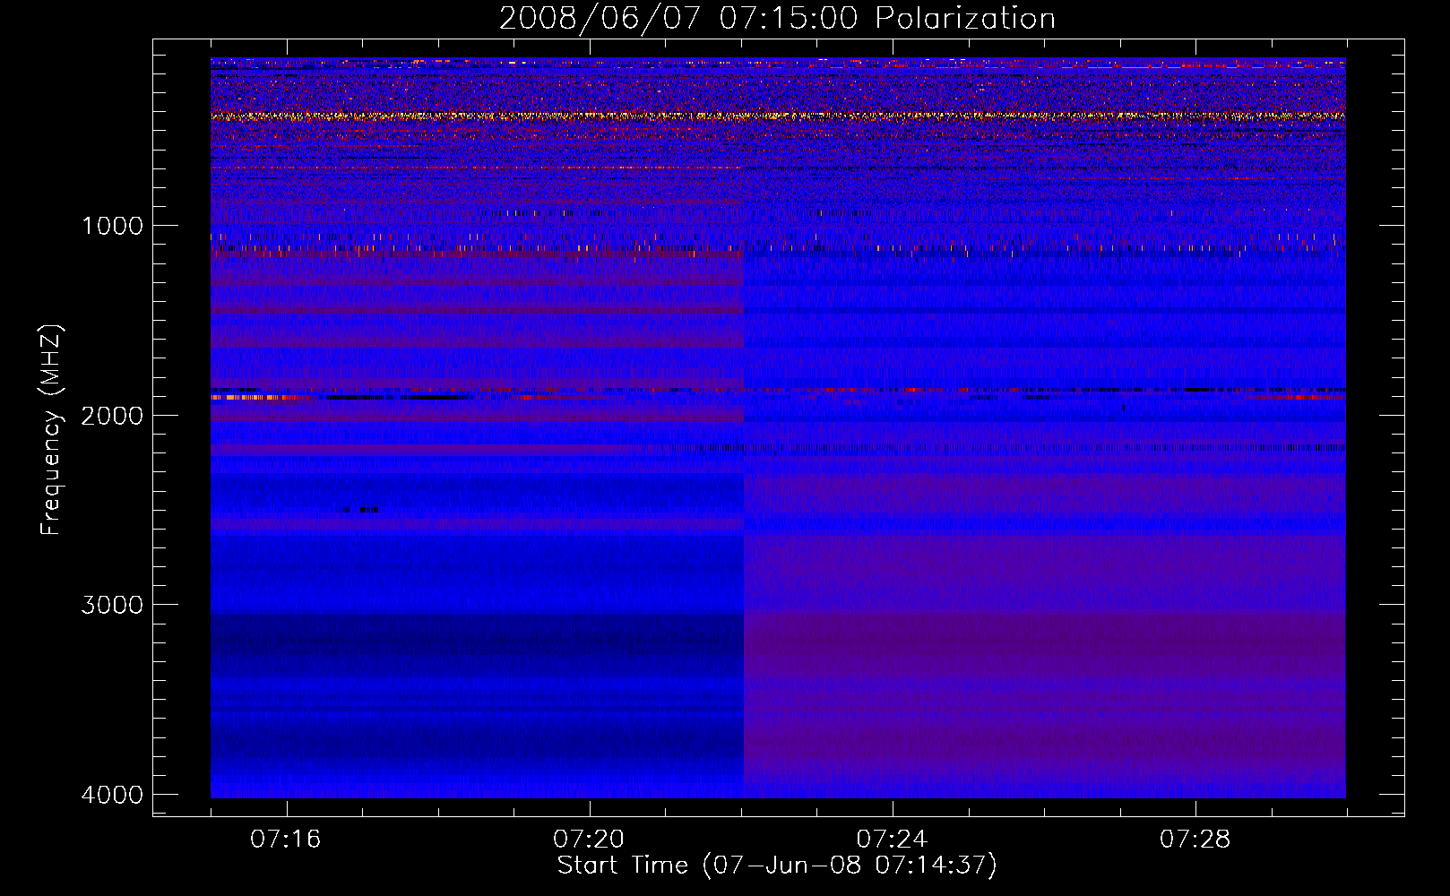Select the '1000' frequency axis label
Viewport: 1450px width, 896px height.
[x=112, y=226]
